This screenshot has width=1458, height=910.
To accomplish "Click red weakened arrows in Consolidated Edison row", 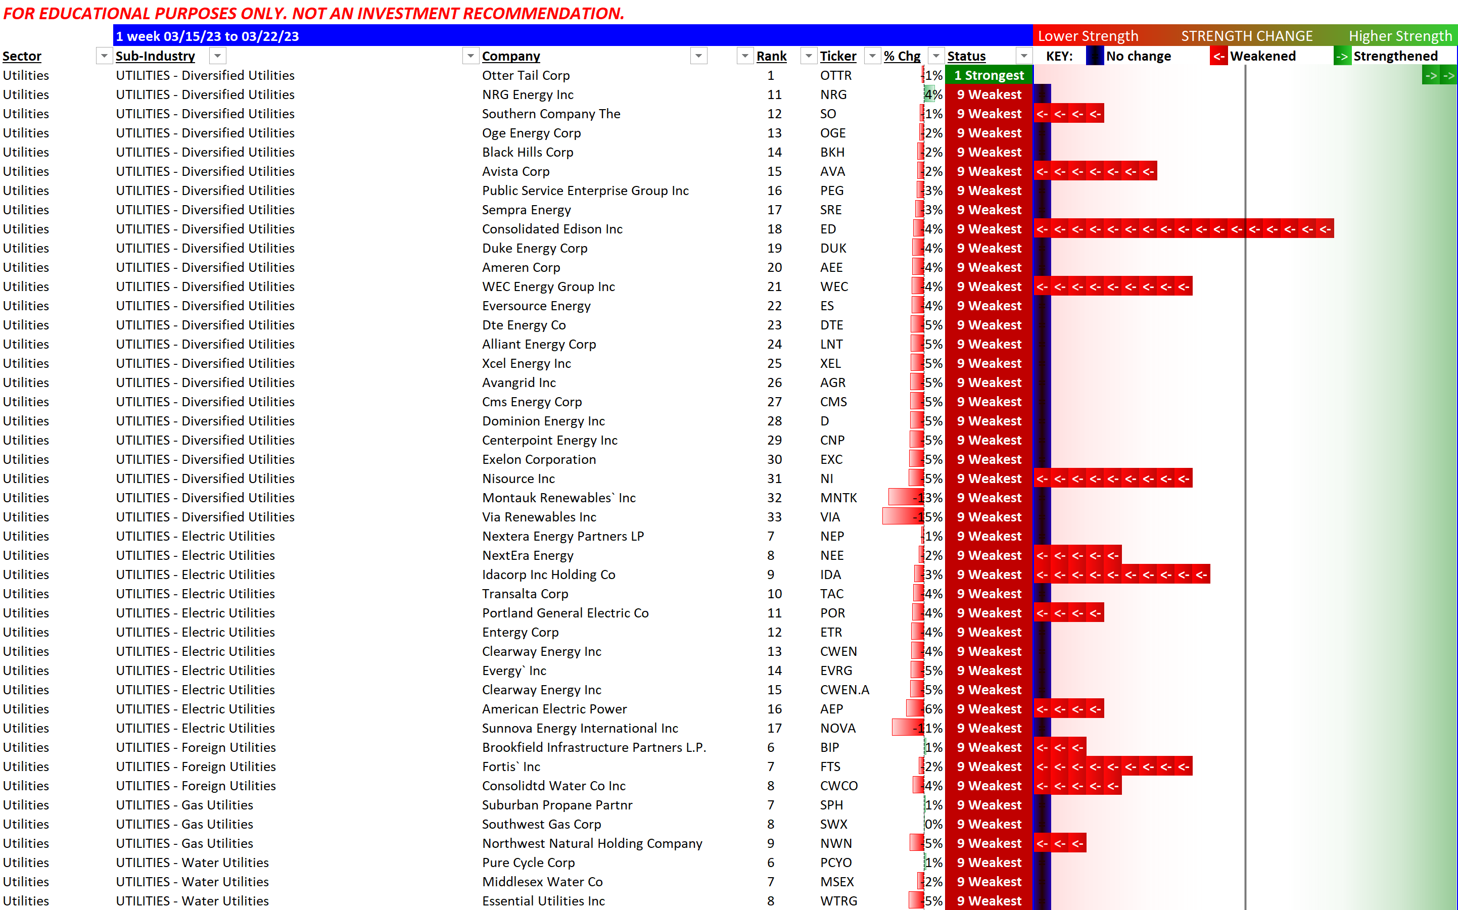I will (x=1183, y=229).
